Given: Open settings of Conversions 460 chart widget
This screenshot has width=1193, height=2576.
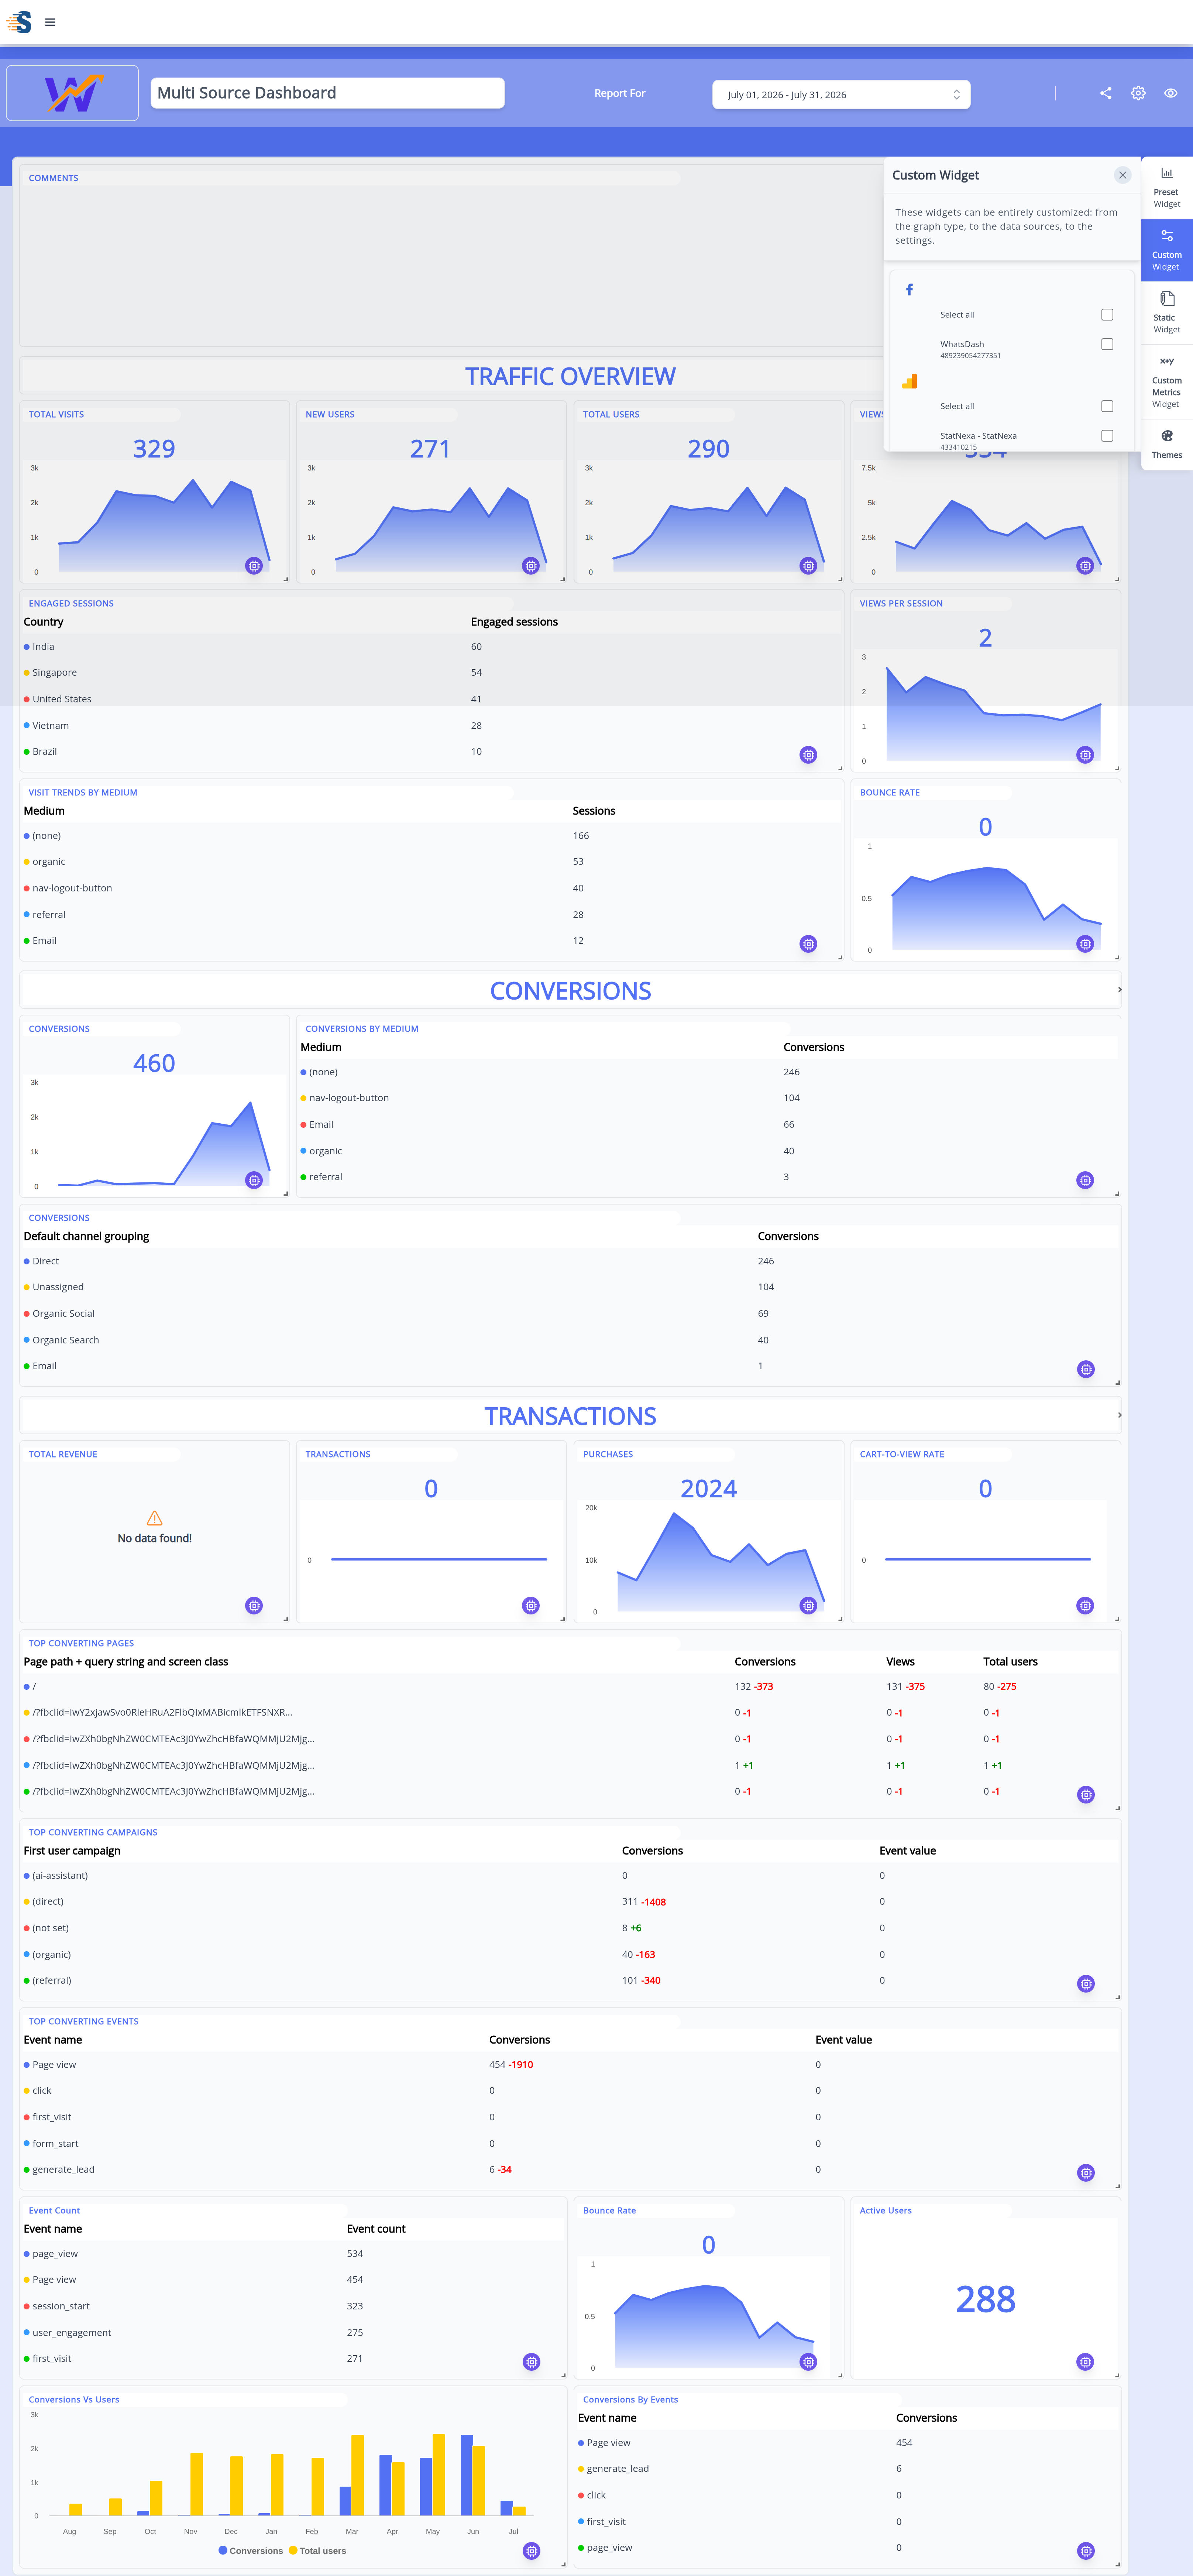Looking at the screenshot, I should coord(254,1180).
